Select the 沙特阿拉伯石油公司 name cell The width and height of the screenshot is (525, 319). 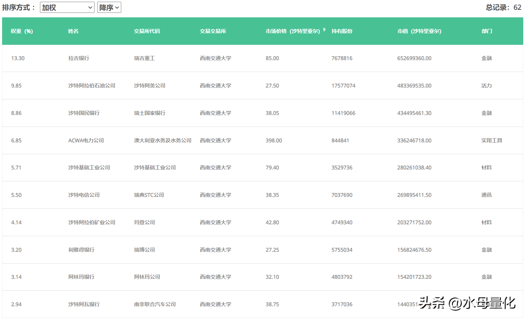pyautogui.click(x=92, y=86)
